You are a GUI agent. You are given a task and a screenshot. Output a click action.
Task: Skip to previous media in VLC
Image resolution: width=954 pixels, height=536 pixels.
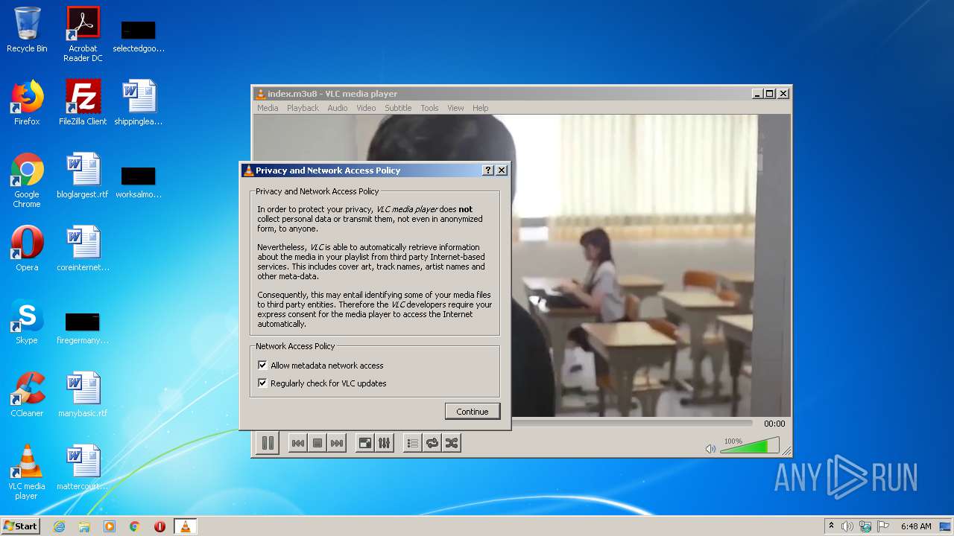(x=297, y=443)
